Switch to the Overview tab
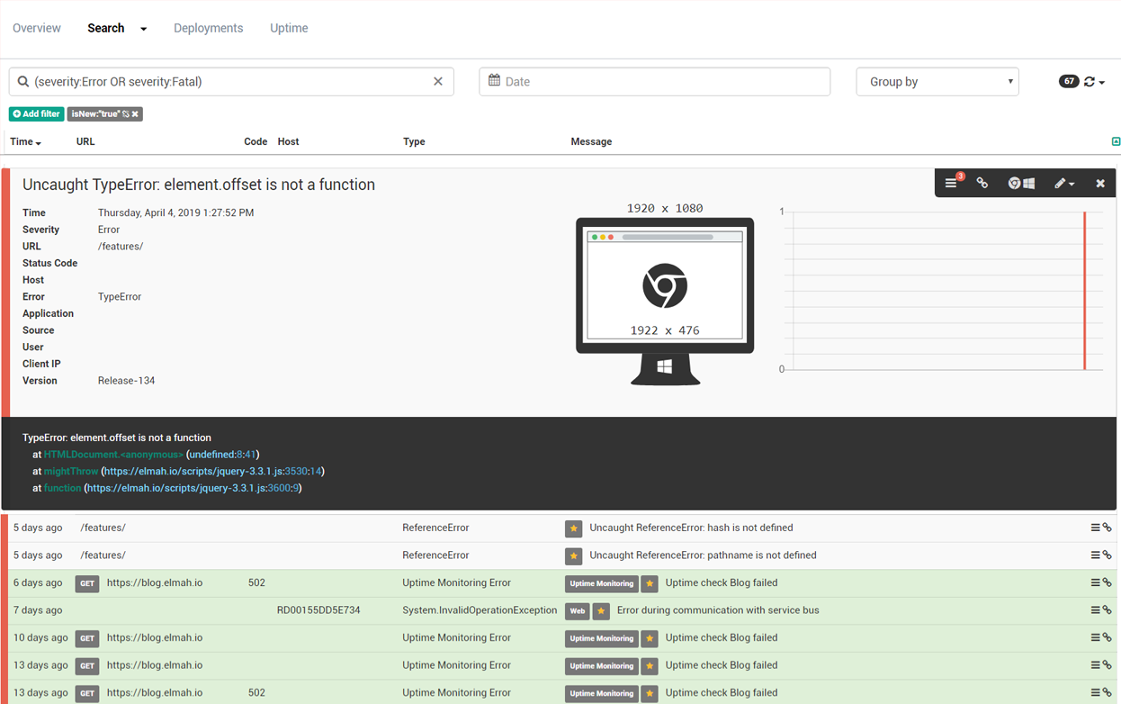This screenshot has height=704, width=1121. point(37,28)
